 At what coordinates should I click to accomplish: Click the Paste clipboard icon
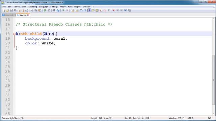click(x=40, y=10)
